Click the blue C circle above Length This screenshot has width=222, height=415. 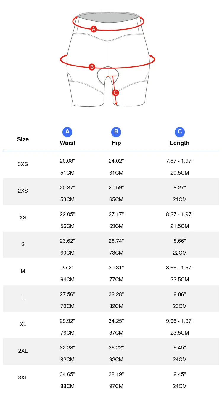tap(180, 132)
